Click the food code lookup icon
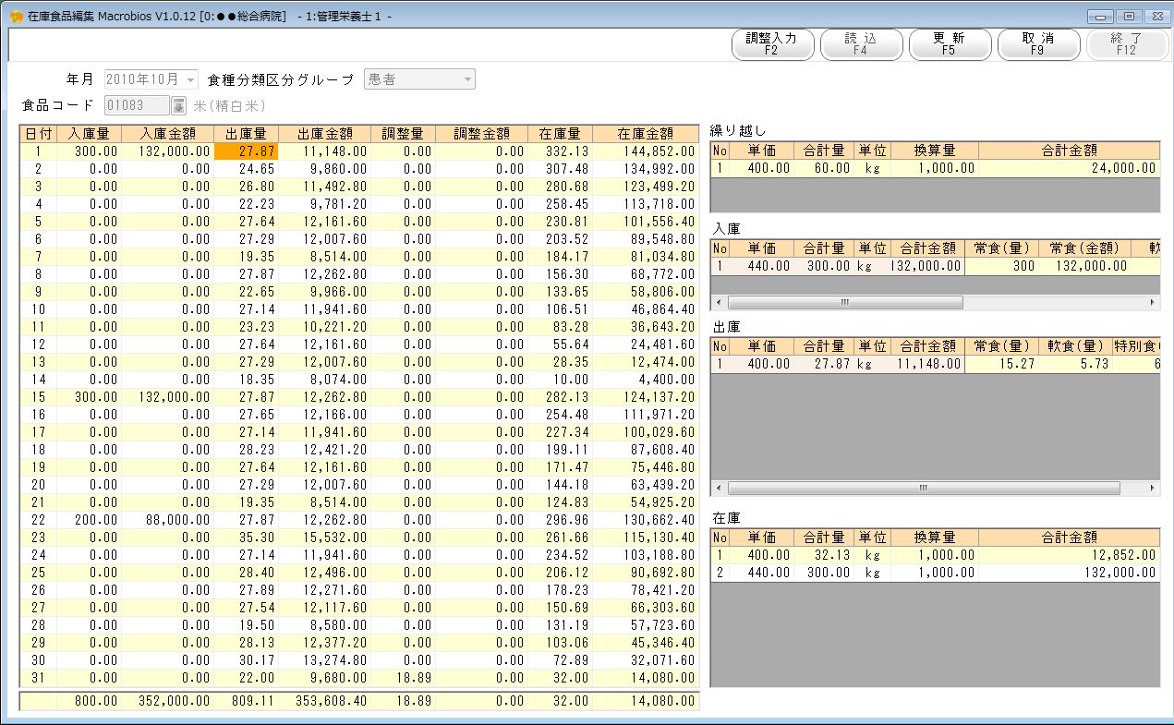1174x725 pixels. click(179, 105)
